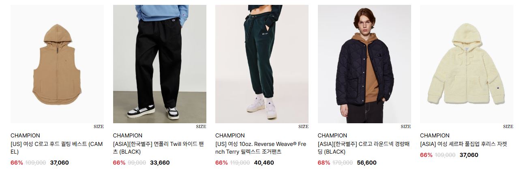521x180 pixels.
Task: Open the 면폴리 Twill 와이드 팬츠 product title
Action: pos(159,148)
